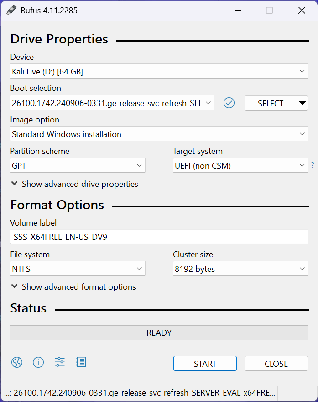Open the Cluster size dropdown
This screenshot has height=402, width=318.
point(240,269)
